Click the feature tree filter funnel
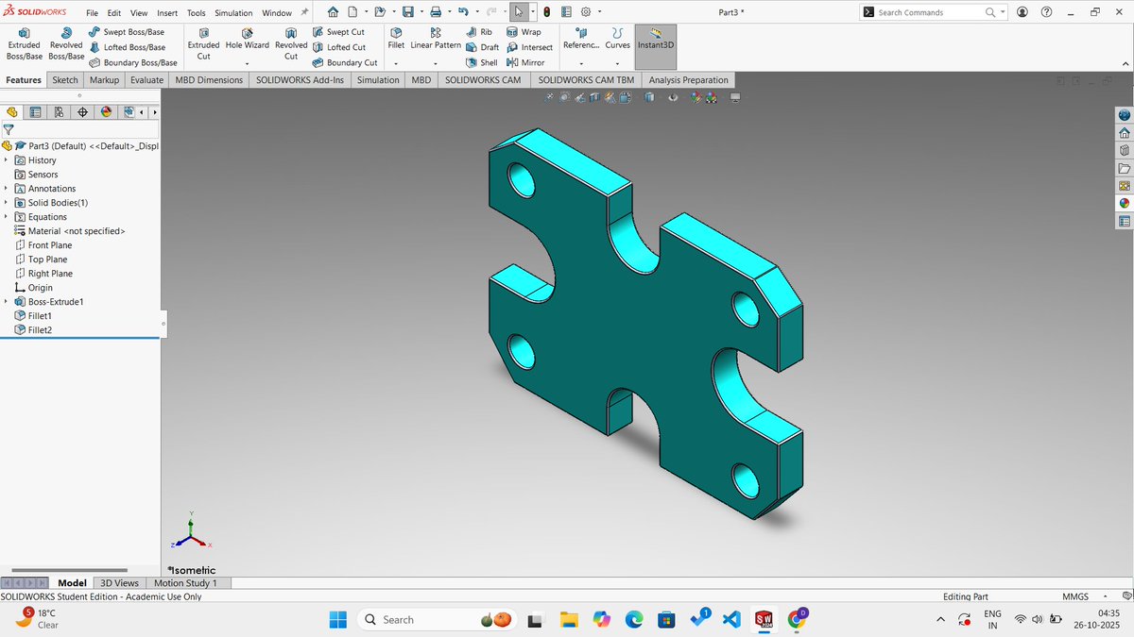The width and height of the screenshot is (1134, 637). click(x=9, y=130)
